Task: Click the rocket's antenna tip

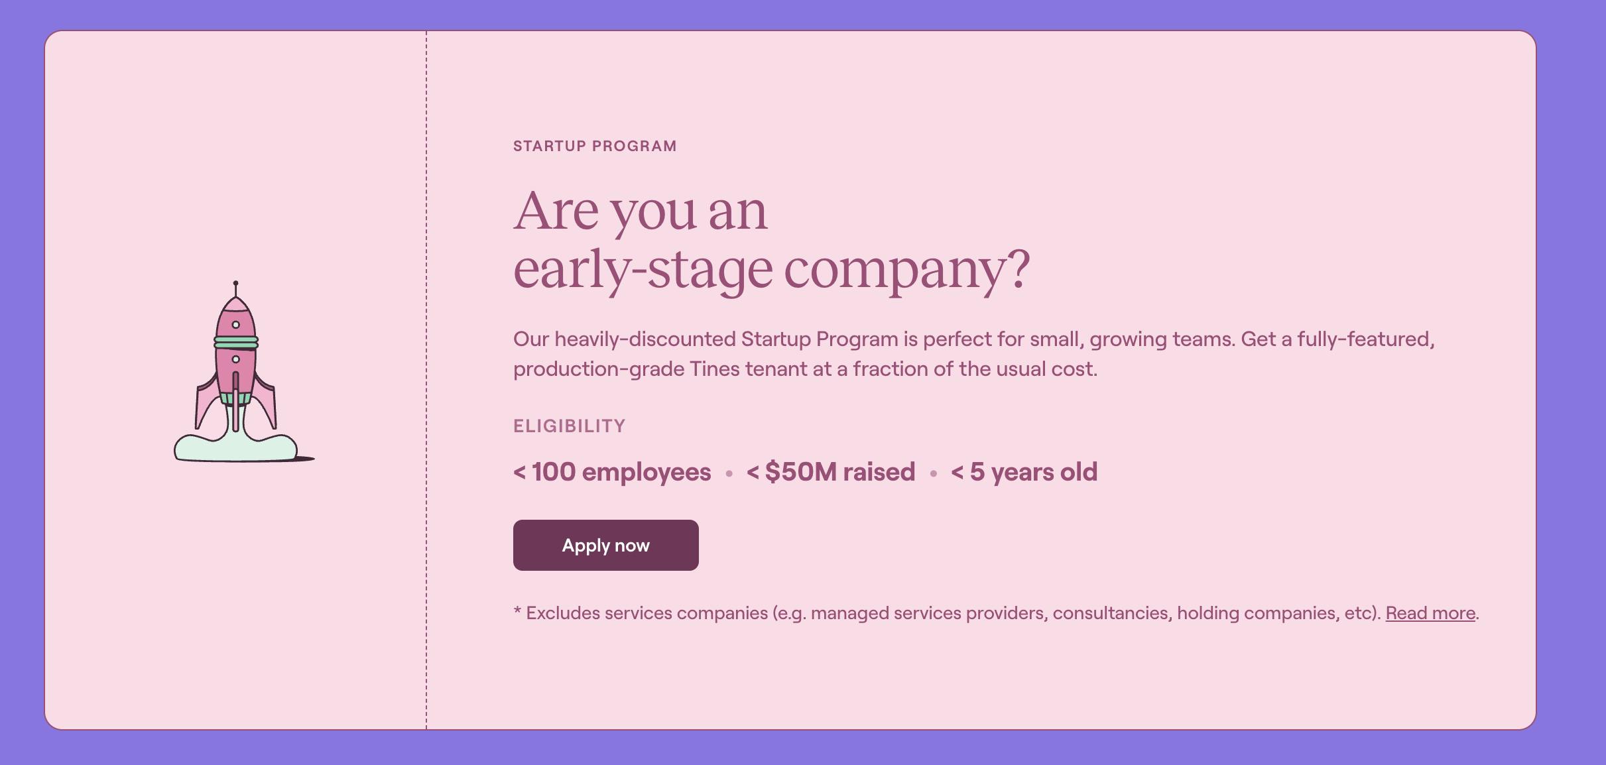Action: pyautogui.click(x=235, y=283)
